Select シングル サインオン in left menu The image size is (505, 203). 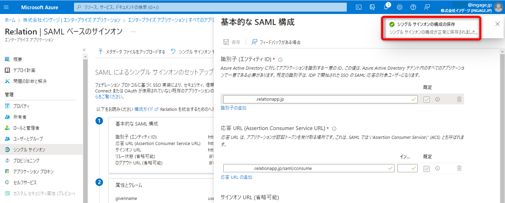[x=41, y=150]
